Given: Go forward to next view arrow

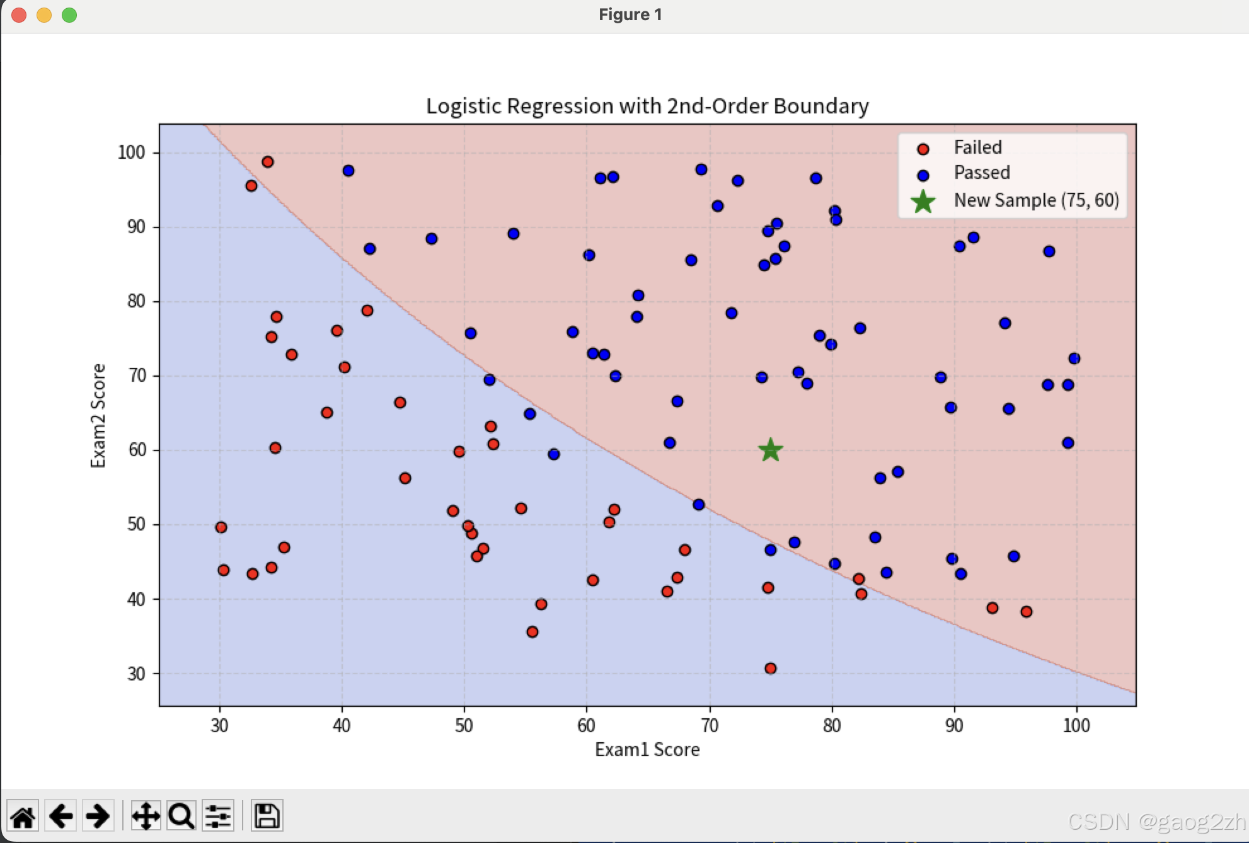Looking at the screenshot, I should pyautogui.click(x=98, y=817).
